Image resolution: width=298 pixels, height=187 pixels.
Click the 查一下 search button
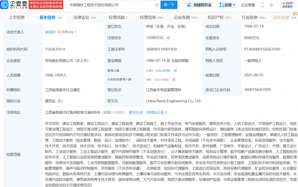click(x=169, y=5)
